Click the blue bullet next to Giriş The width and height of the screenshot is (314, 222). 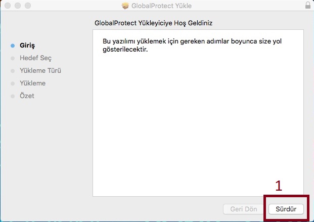(x=13, y=46)
